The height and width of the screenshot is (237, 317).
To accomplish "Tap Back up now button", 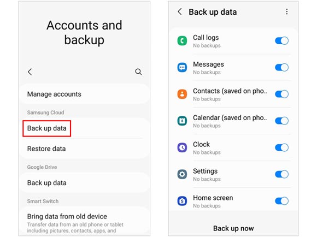I will (233, 228).
